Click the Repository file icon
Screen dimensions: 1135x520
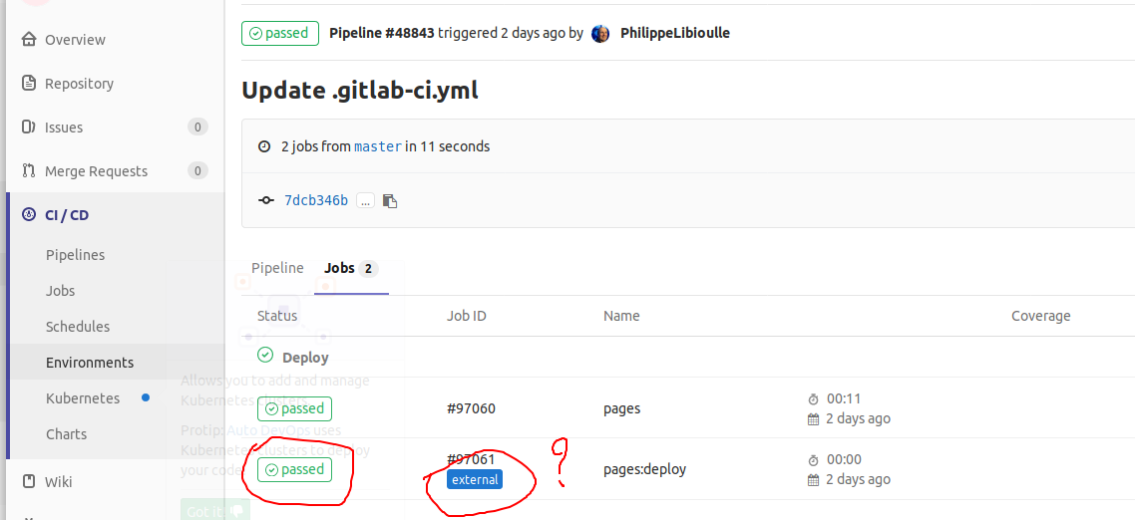click(x=28, y=84)
